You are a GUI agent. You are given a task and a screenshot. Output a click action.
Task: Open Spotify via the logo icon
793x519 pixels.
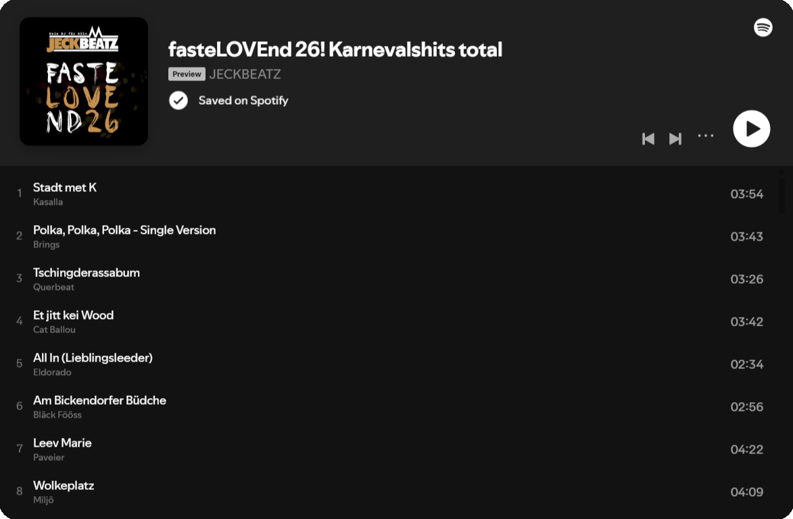click(763, 28)
